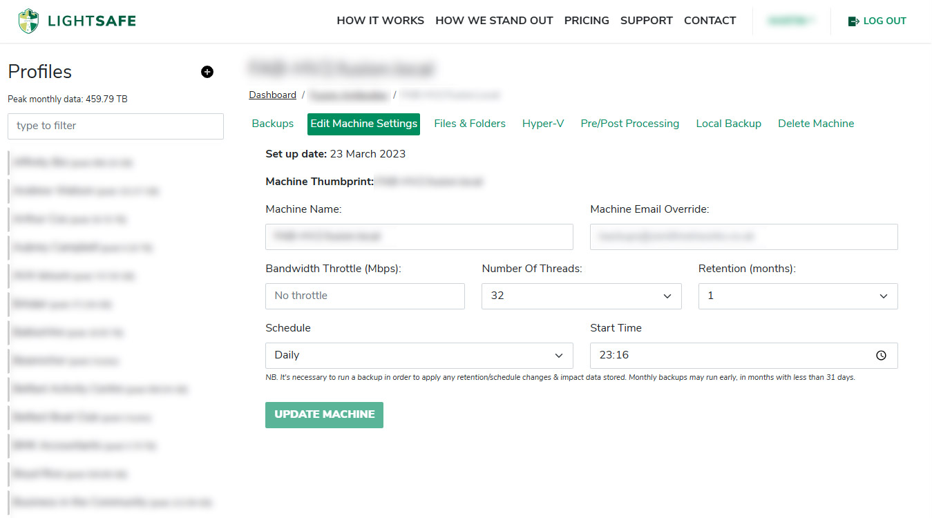The image size is (932, 518).
Task: Focus the Bandwidth Throttle input field
Action: coord(365,296)
